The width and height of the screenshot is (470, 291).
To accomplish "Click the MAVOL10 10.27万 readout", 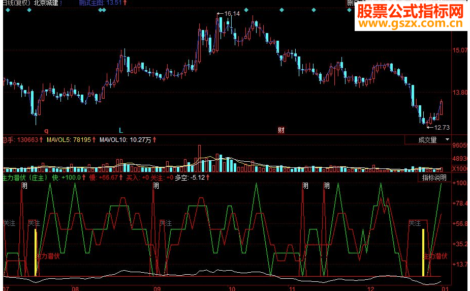I will point(128,140).
